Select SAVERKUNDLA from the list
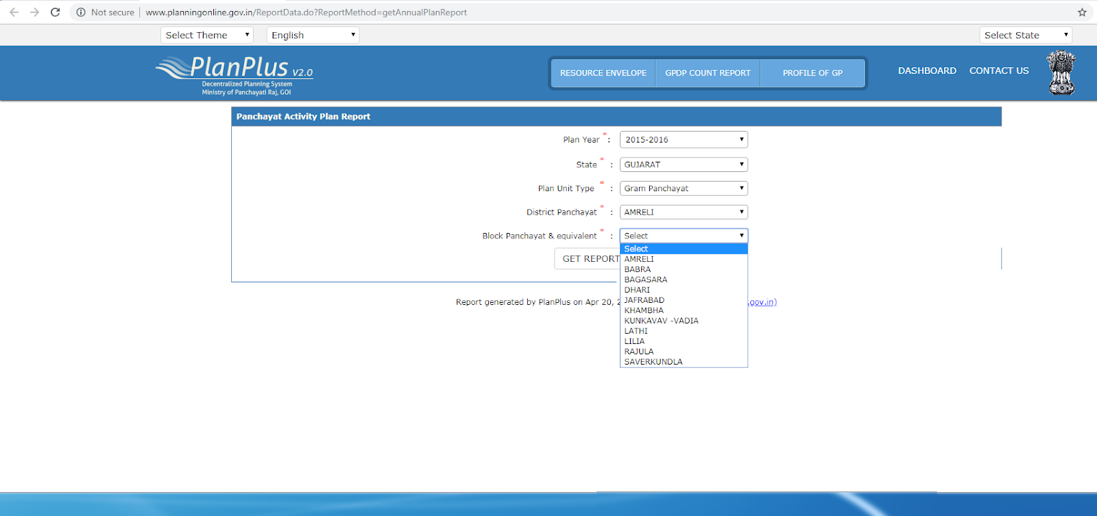This screenshot has width=1097, height=516. click(x=684, y=362)
